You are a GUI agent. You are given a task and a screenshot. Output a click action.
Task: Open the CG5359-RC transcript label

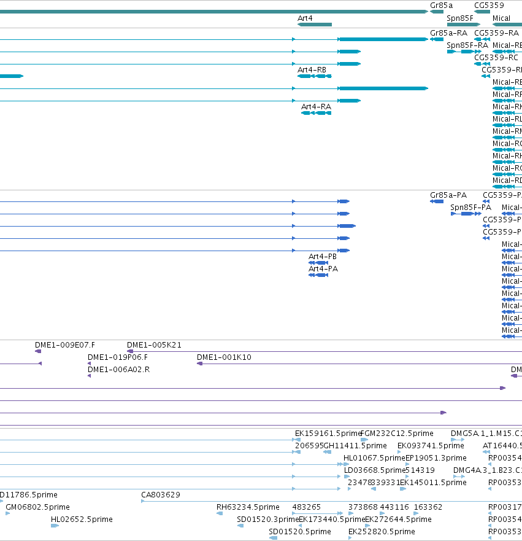point(496,58)
